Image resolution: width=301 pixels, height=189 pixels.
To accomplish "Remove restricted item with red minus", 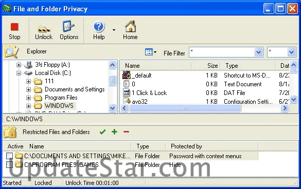I will [x=126, y=132].
